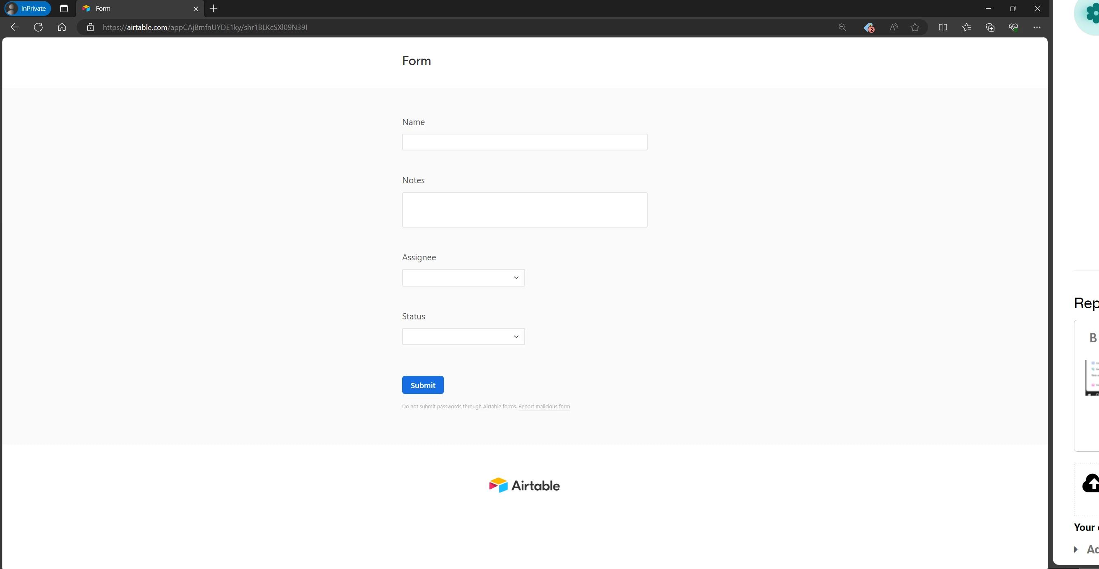Open the Assignee dropdown
Viewport: 1099px width, 569px height.
pos(463,278)
